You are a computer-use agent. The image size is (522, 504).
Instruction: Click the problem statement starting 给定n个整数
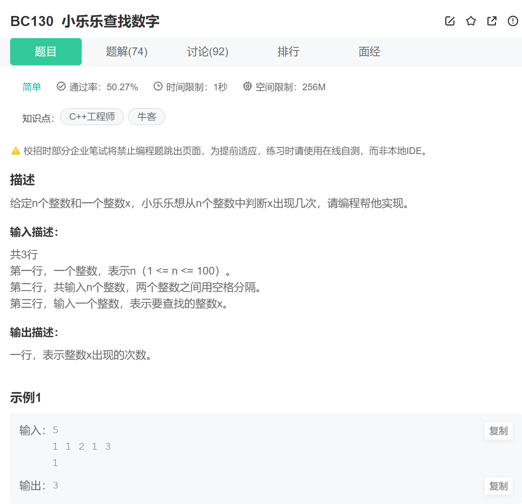tap(210, 203)
